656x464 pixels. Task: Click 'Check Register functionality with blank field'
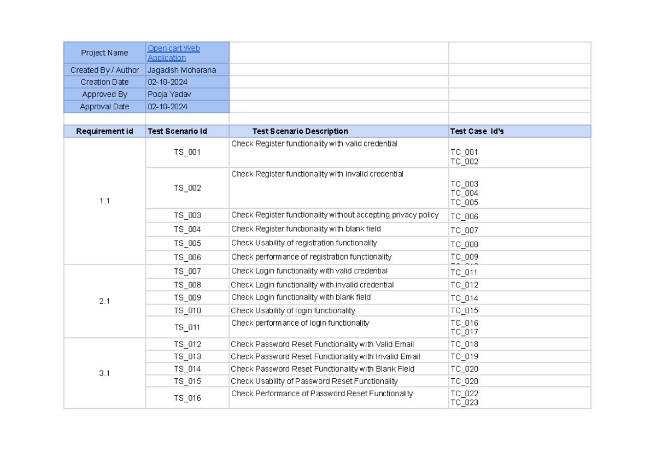point(306,229)
